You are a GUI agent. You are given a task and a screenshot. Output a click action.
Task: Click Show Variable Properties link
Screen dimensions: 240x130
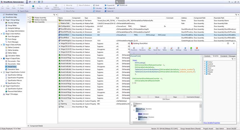(x=212, y=123)
